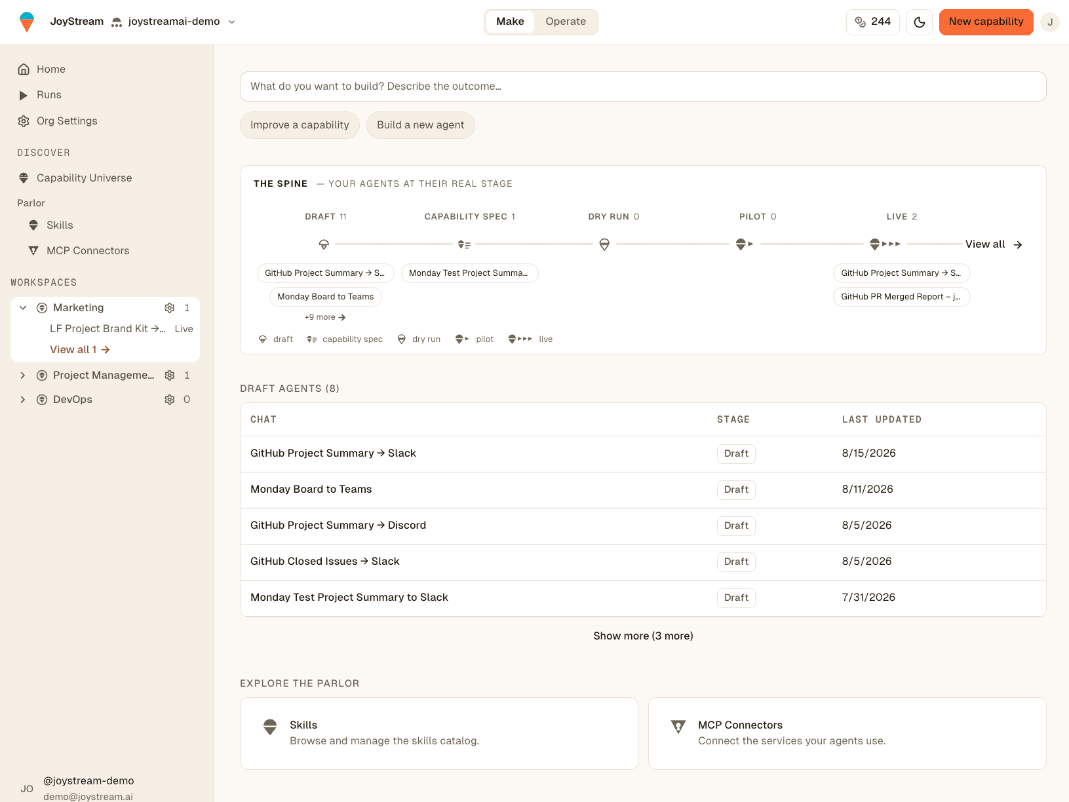
Task: Choose the Improve a capability suggestion
Action: click(300, 125)
